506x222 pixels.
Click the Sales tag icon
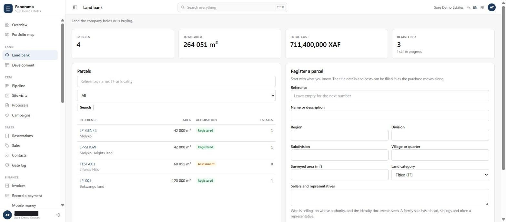tap(7, 146)
